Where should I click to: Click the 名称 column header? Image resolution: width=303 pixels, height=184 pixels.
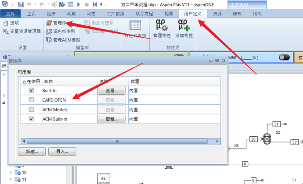[x=69, y=81]
